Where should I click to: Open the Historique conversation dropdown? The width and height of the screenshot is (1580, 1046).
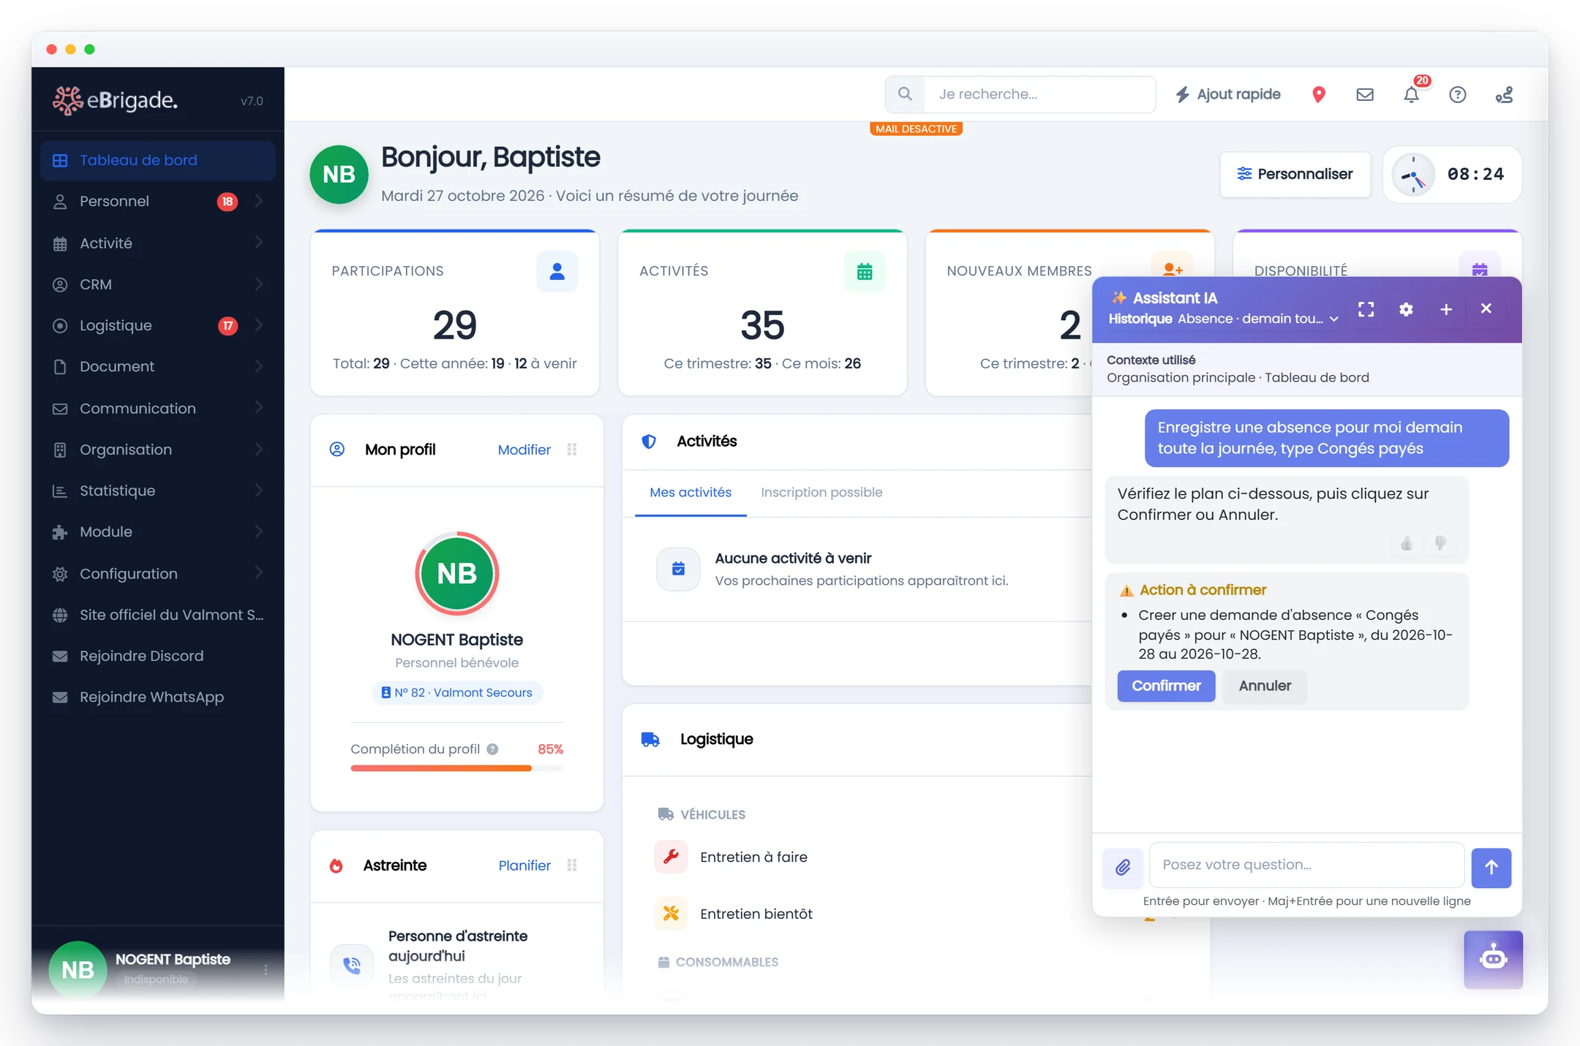point(1223,319)
